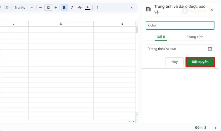The width and height of the screenshot is (221, 131).
Task: Decrease font size with minus button
Action: [41, 8]
